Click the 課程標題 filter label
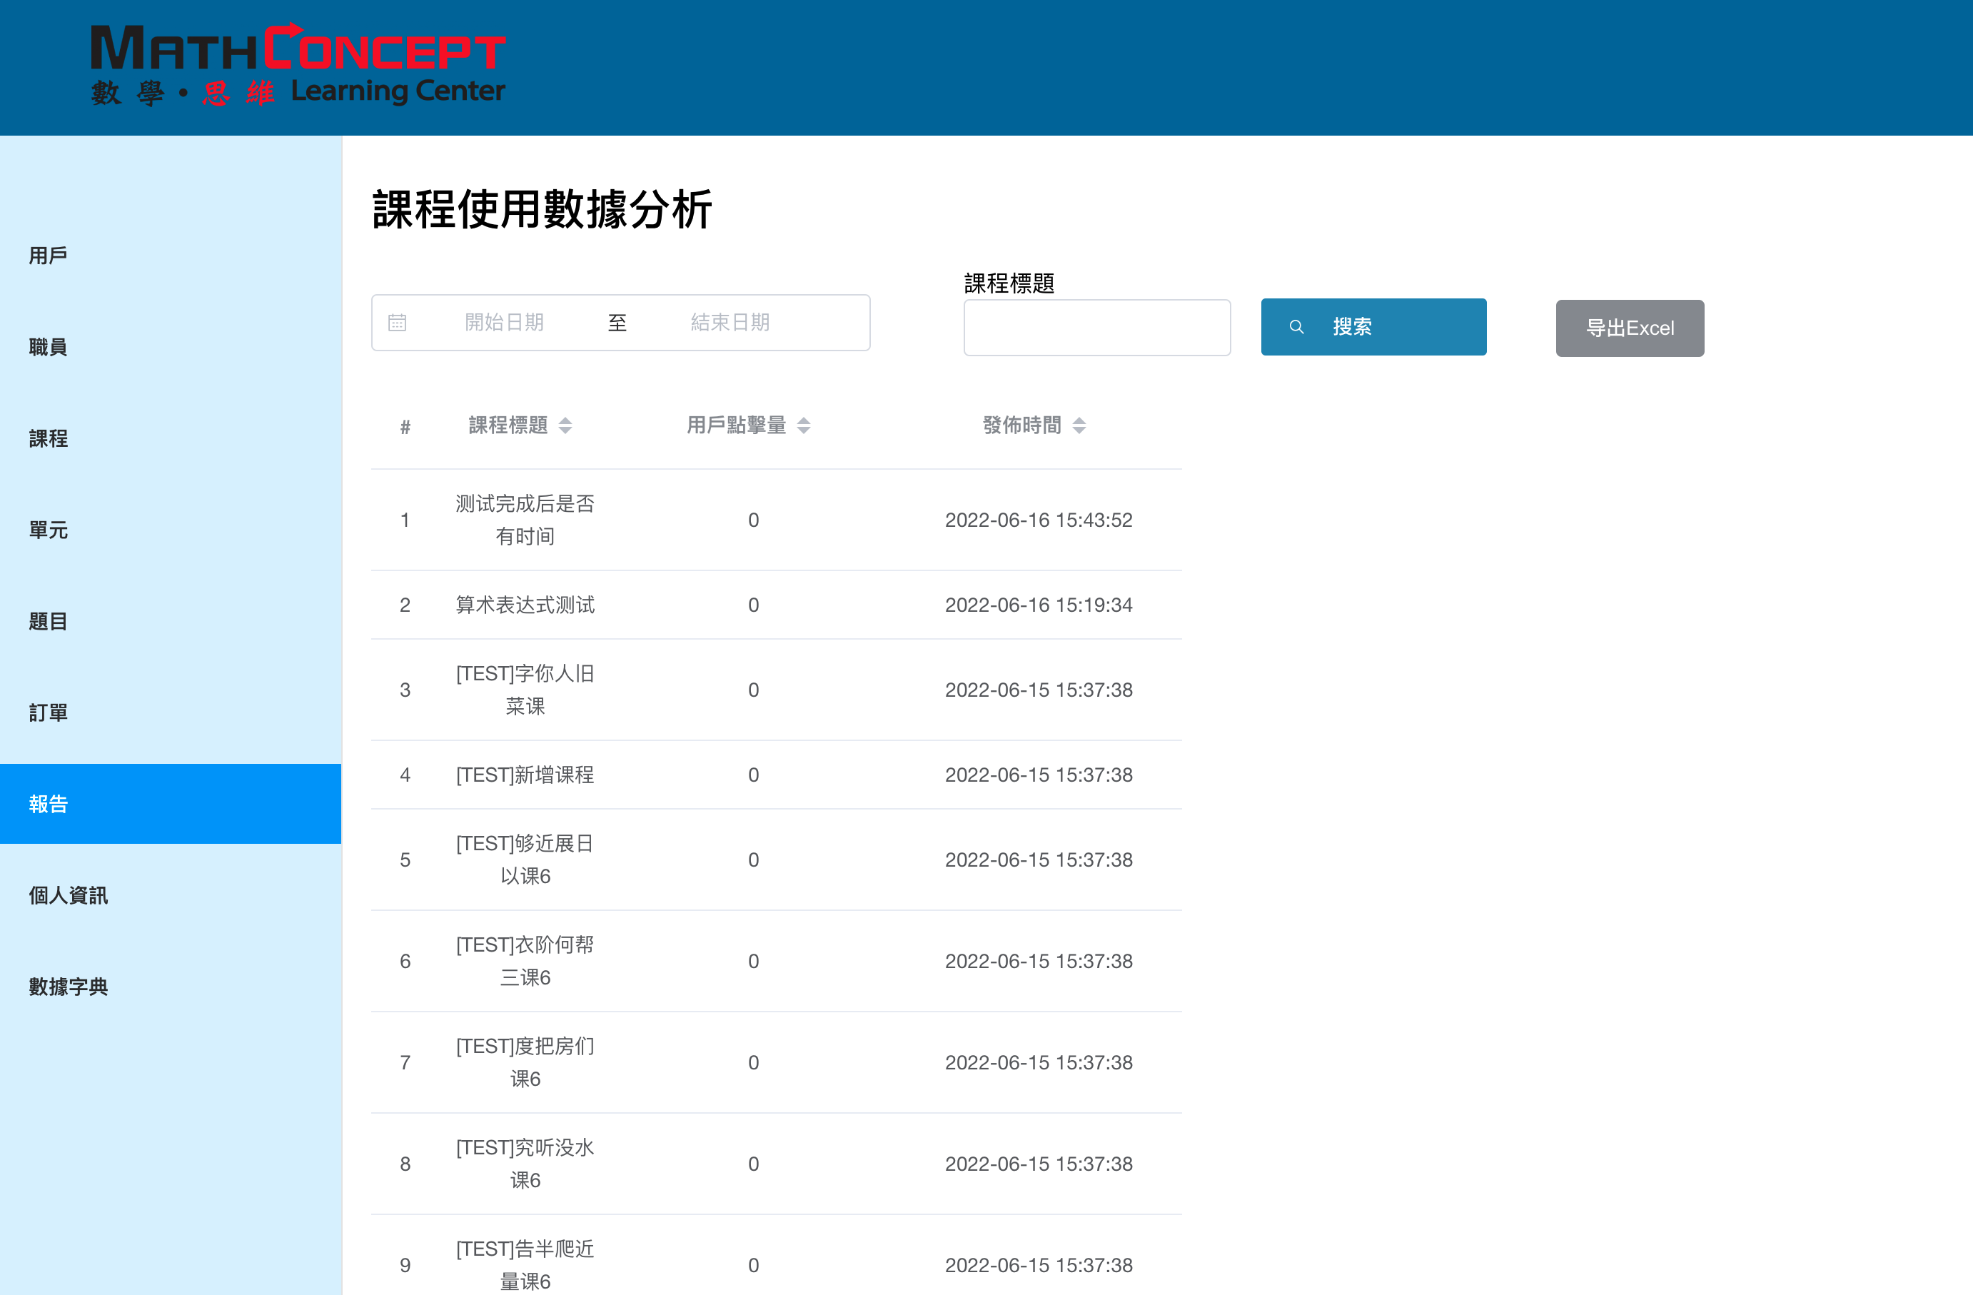The width and height of the screenshot is (1973, 1295). coord(1009,283)
